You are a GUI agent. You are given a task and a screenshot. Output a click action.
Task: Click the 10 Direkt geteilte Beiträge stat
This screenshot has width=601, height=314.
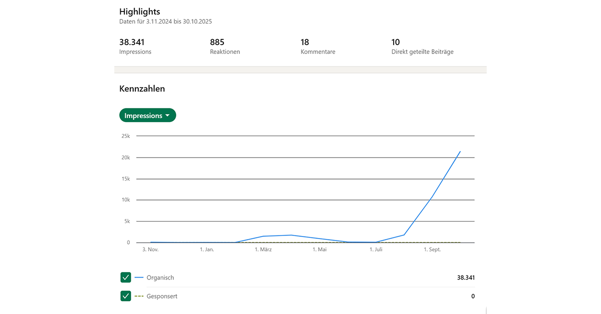[x=422, y=46]
